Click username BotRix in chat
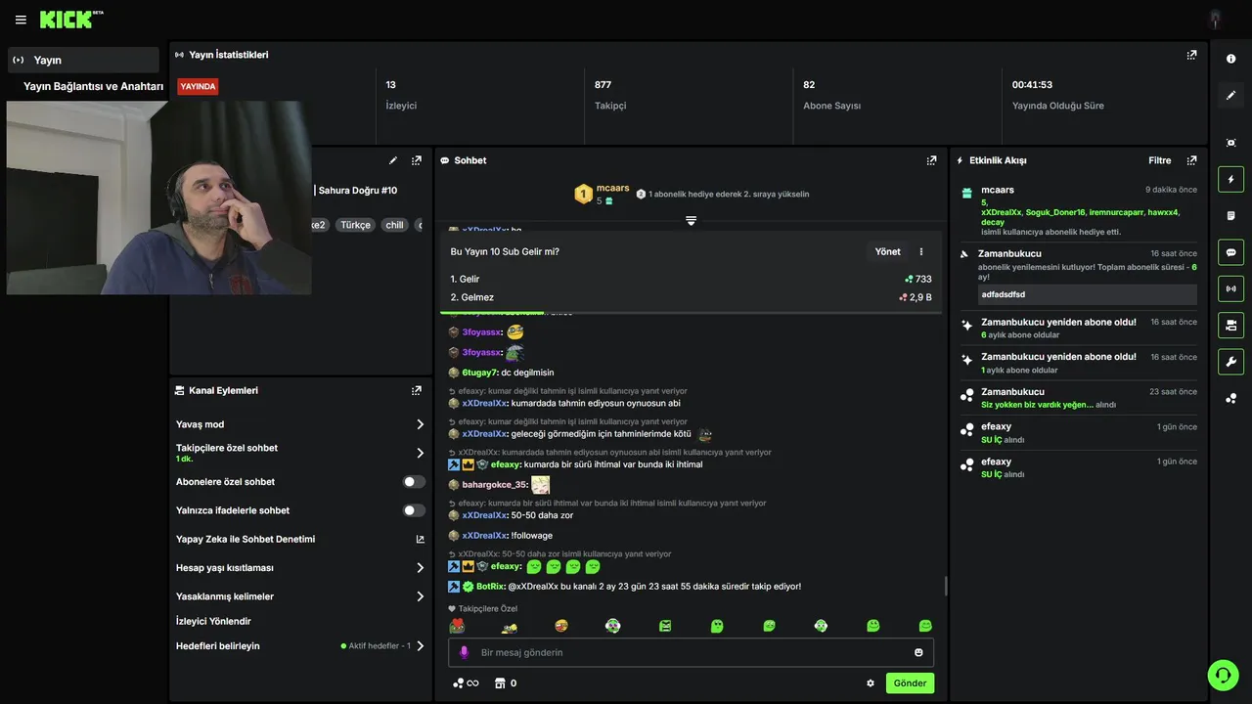 [490, 587]
